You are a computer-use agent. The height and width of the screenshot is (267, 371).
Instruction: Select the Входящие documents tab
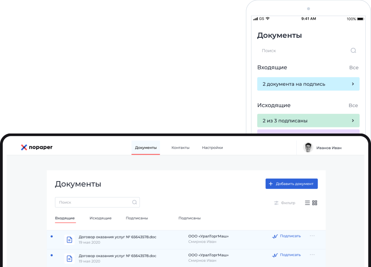point(65,218)
